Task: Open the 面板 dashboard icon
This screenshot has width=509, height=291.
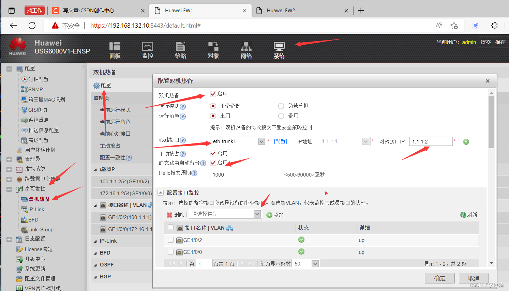Action: [115, 50]
